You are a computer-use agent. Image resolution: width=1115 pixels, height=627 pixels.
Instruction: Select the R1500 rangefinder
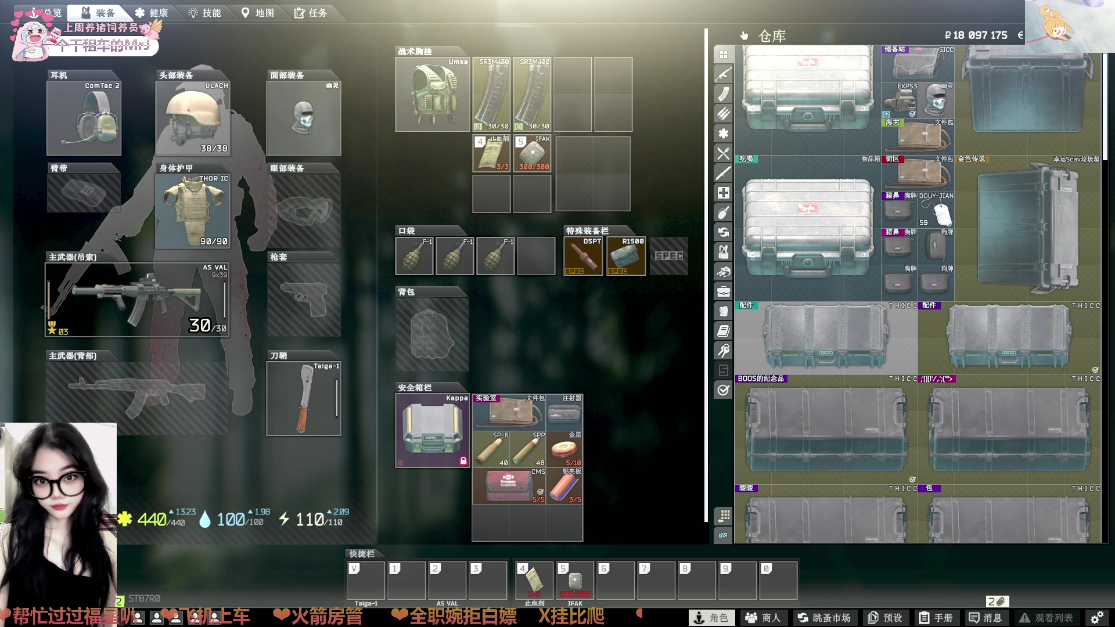tap(626, 256)
